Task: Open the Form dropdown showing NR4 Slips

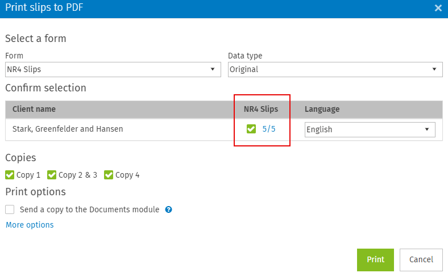Action: click(113, 69)
